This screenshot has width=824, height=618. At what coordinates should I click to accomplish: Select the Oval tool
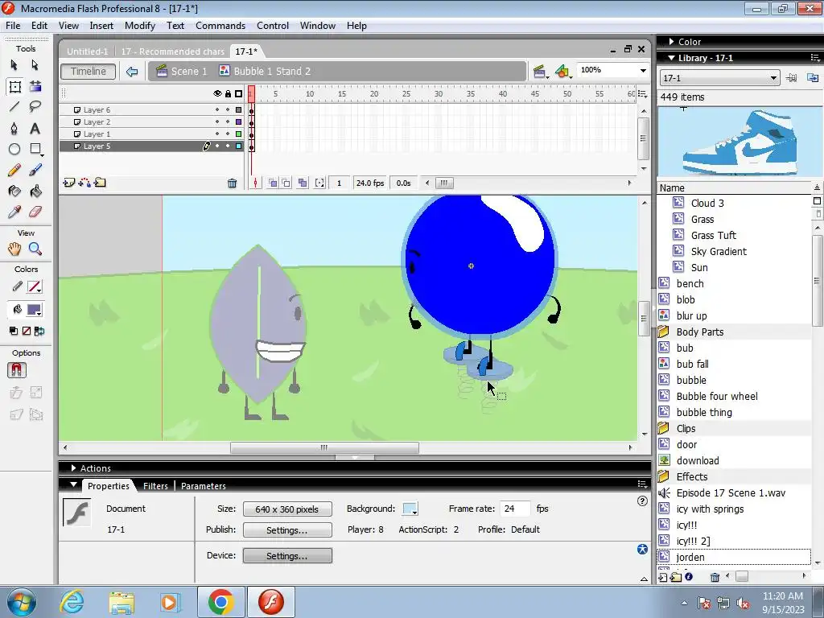14,149
